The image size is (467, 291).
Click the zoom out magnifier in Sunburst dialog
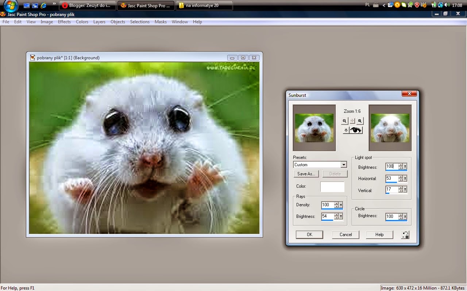(x=344, y=121)
